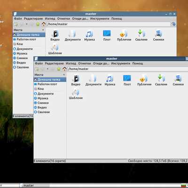Open the Плот folder in the back window

(x=107, y=36)
